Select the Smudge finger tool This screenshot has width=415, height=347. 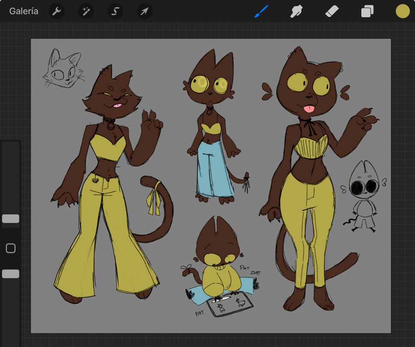point(296,12)
